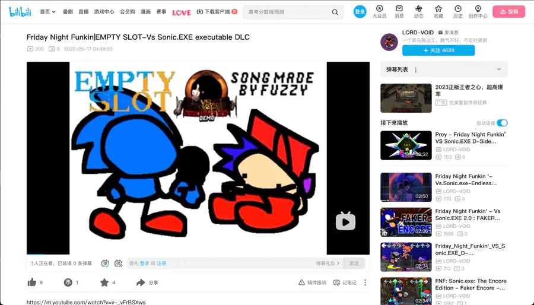This screenshot has height=305, width=534.
Task: Open Friday_Night_Funkin'_VS_Sonic.EXE_D- thumbnail
Action: (x=406, y=257)
